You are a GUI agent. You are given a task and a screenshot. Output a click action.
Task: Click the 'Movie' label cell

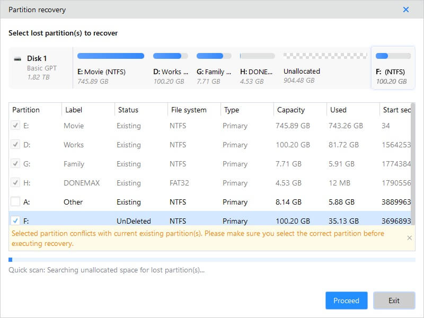[x=74, y=126]
